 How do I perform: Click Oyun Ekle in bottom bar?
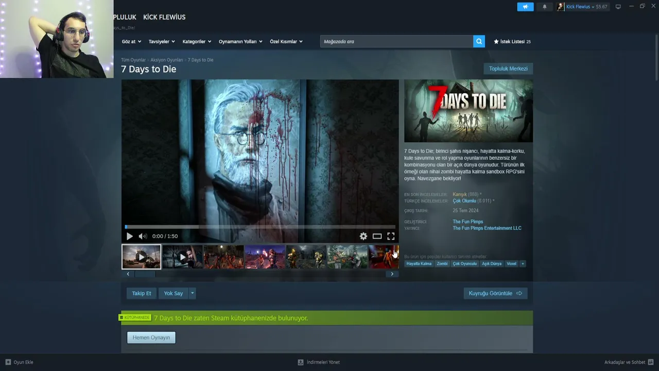19,362
